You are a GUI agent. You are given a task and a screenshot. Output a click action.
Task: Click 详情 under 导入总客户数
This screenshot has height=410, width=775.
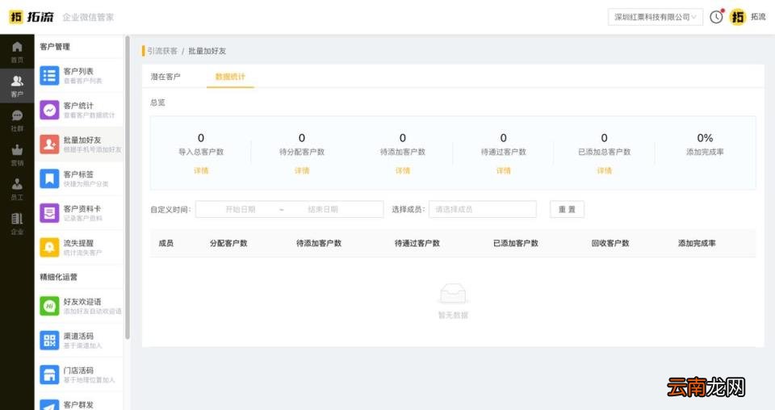(201, 170)
